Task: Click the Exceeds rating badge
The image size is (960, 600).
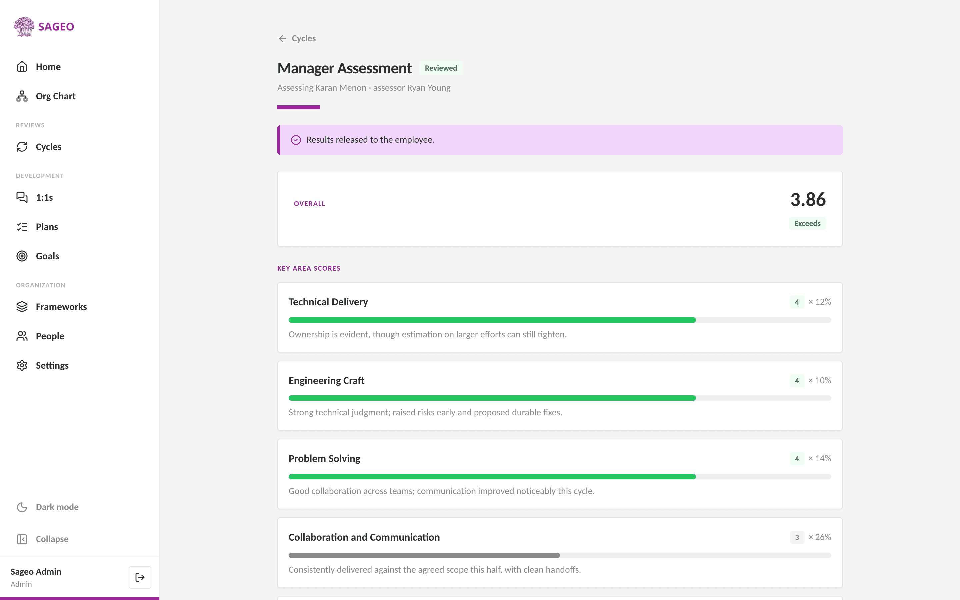Action: point(807,223)
